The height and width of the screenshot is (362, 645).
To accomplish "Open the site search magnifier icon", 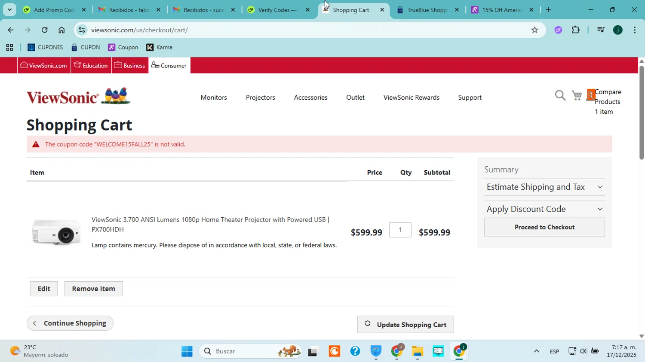I will point(560,95).
